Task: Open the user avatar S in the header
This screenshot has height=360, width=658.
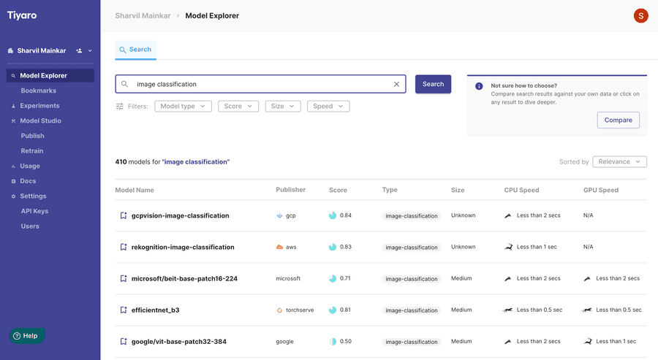Action: click(640, 16)
